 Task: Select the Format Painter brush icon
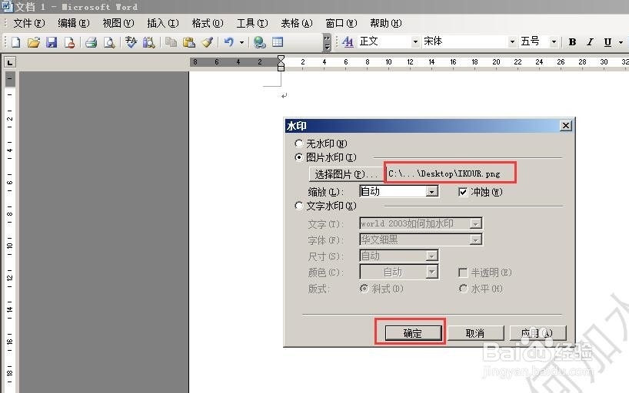(207, 42)
